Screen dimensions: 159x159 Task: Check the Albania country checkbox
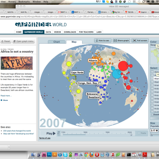152,79
